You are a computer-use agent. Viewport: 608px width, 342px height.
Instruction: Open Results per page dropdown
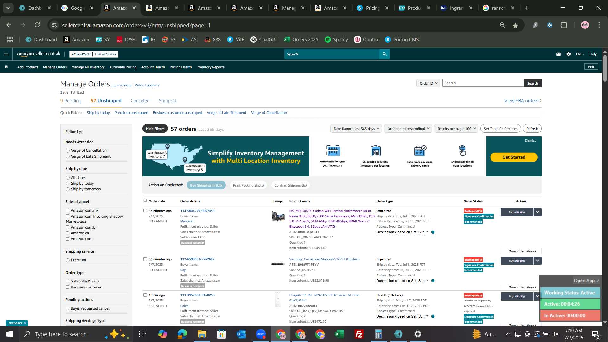[x=456, y=129]
